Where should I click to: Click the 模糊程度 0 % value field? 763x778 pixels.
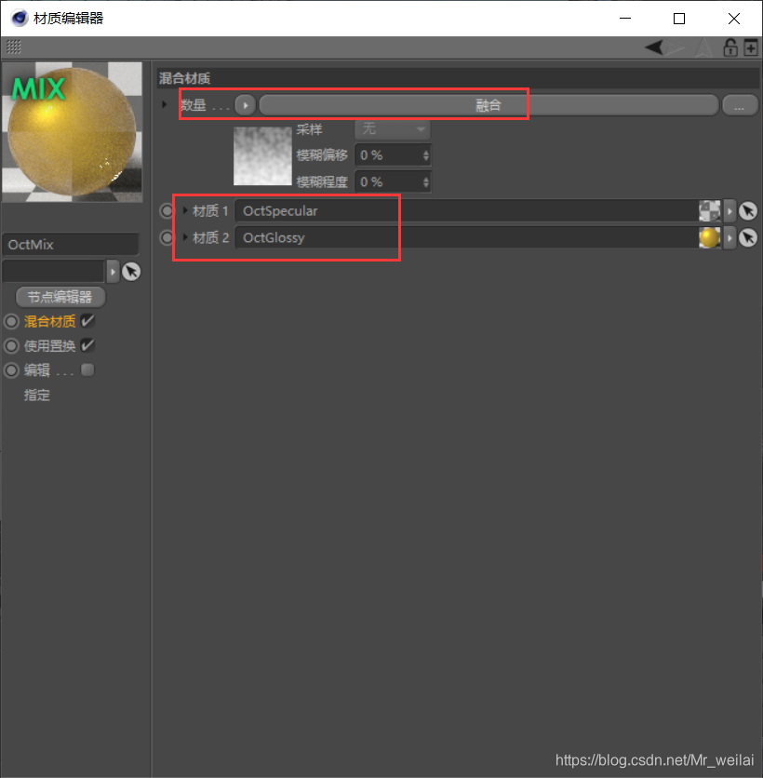point(388,182)
